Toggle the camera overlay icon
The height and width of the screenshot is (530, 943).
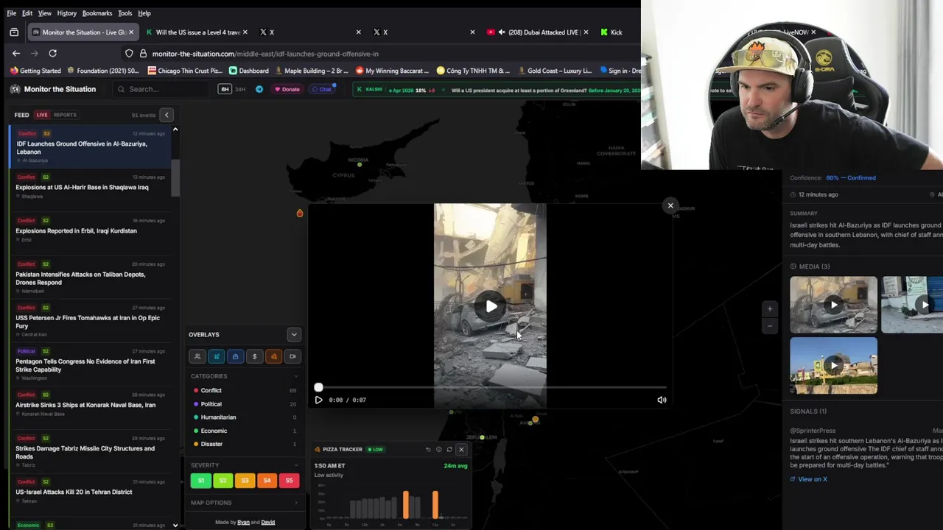(292, 356)
